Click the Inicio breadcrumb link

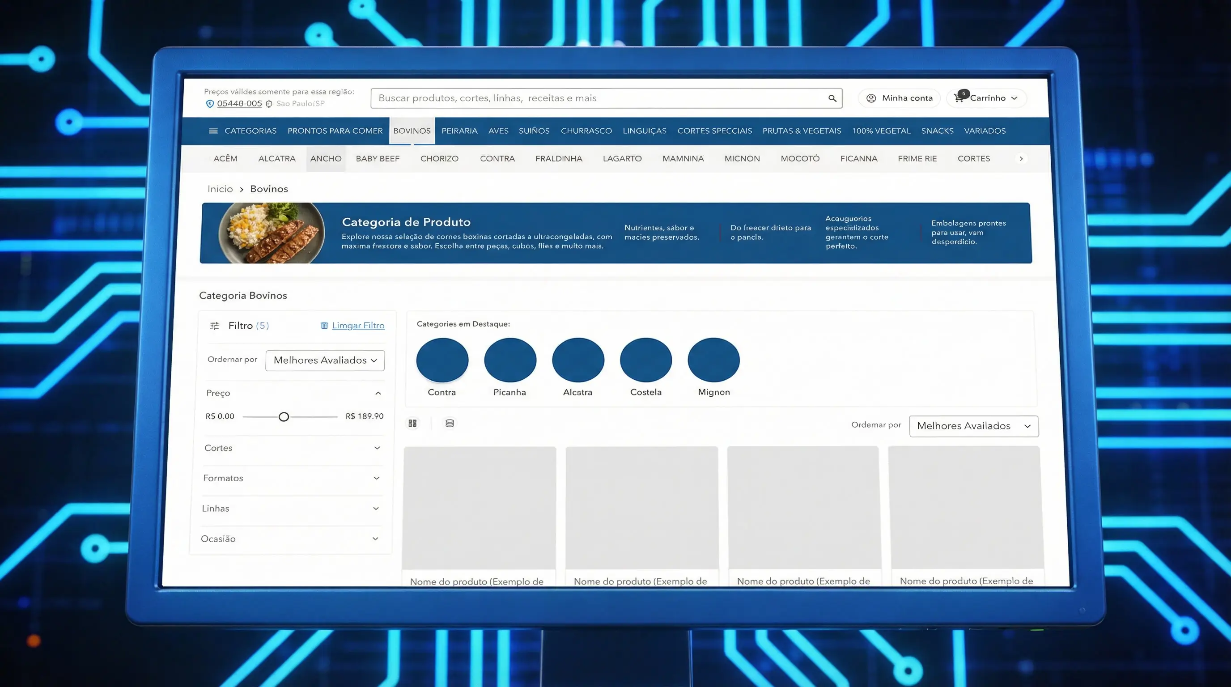pyautogui.click(x=220, y=189)
